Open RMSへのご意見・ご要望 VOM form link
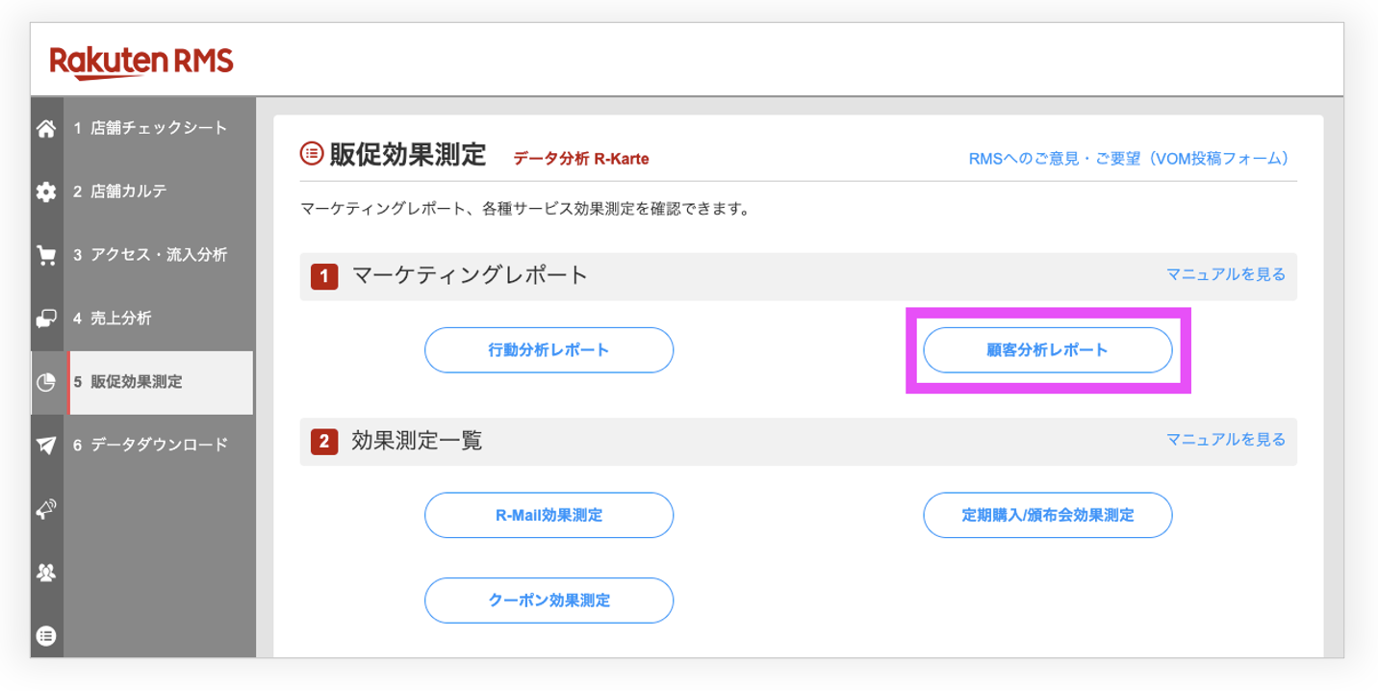The height and width of the screenshot is (691, 1378). tap(1129, 159)
